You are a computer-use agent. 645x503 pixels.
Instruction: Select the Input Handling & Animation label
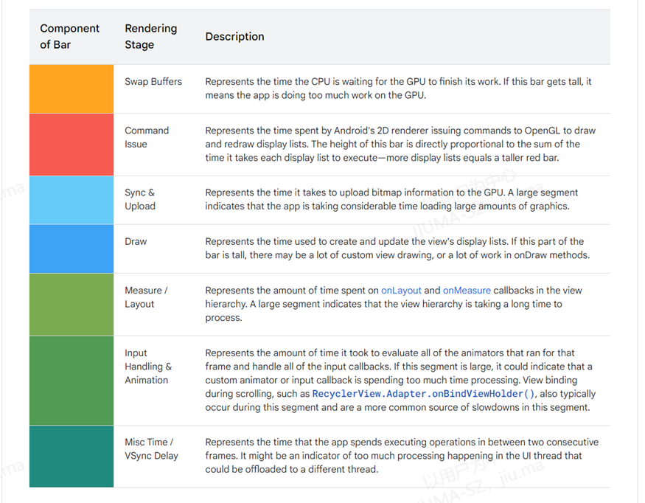148,367
